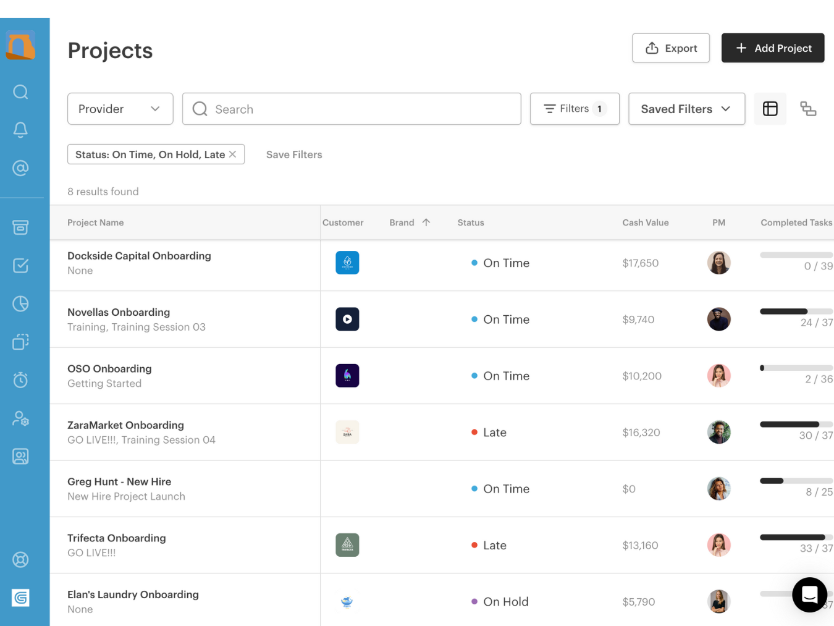Open notifications via the bell icon

[x=20, y=130]
